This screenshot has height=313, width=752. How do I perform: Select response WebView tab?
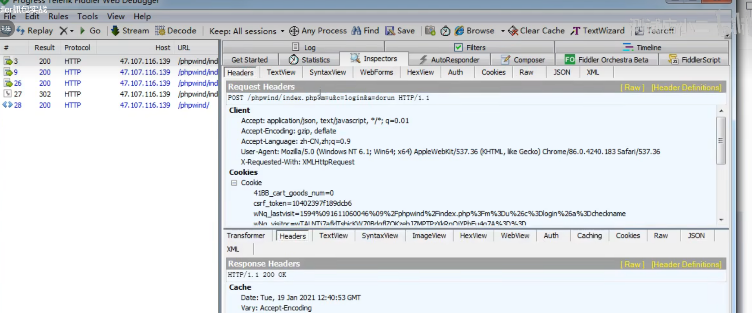point(515,236)
